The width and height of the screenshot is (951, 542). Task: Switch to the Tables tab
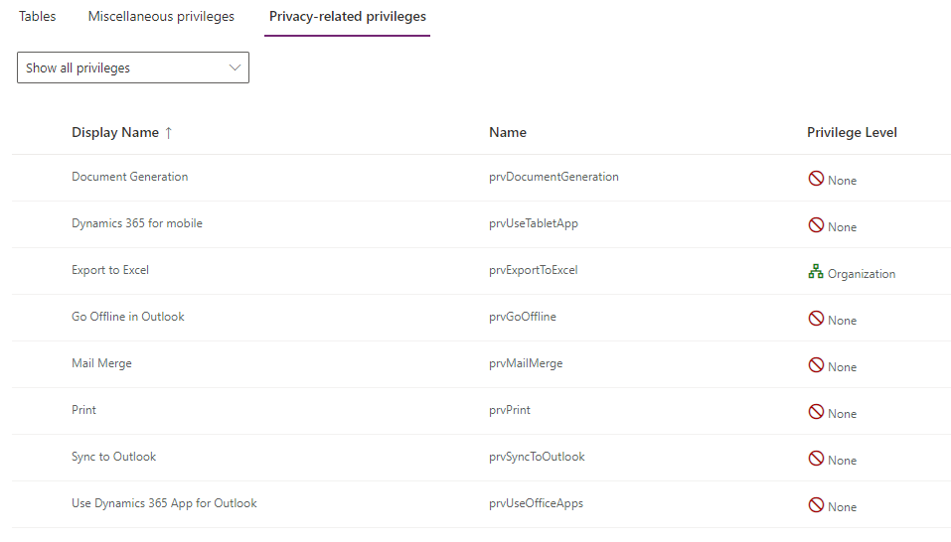coord(37,17)
